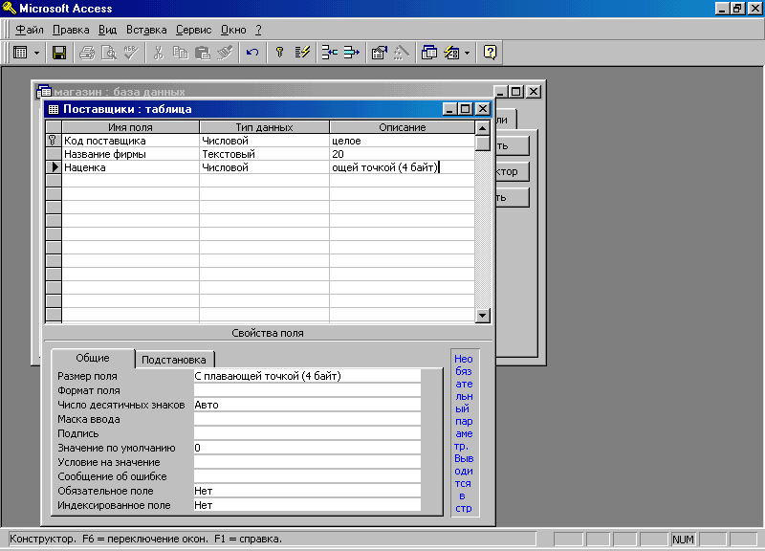Image resolution: width=765 pixels, height=551 pixels.
Task: Click the Название фирмы field name cell
Action: pos(131,154)
